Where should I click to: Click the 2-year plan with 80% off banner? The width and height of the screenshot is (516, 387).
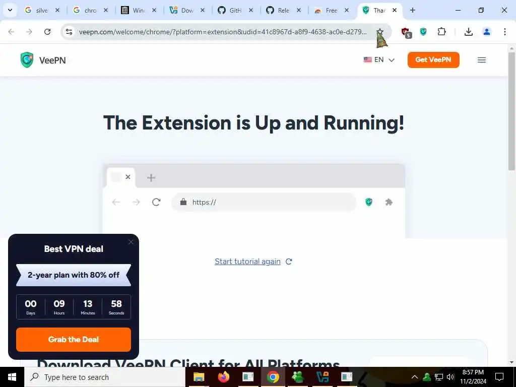tap(74, 275)
